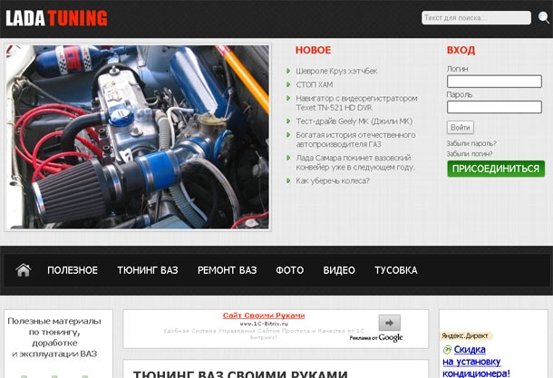
Task: Read the Шевроле Круз хэтчбек news
Action: point(336,71)
